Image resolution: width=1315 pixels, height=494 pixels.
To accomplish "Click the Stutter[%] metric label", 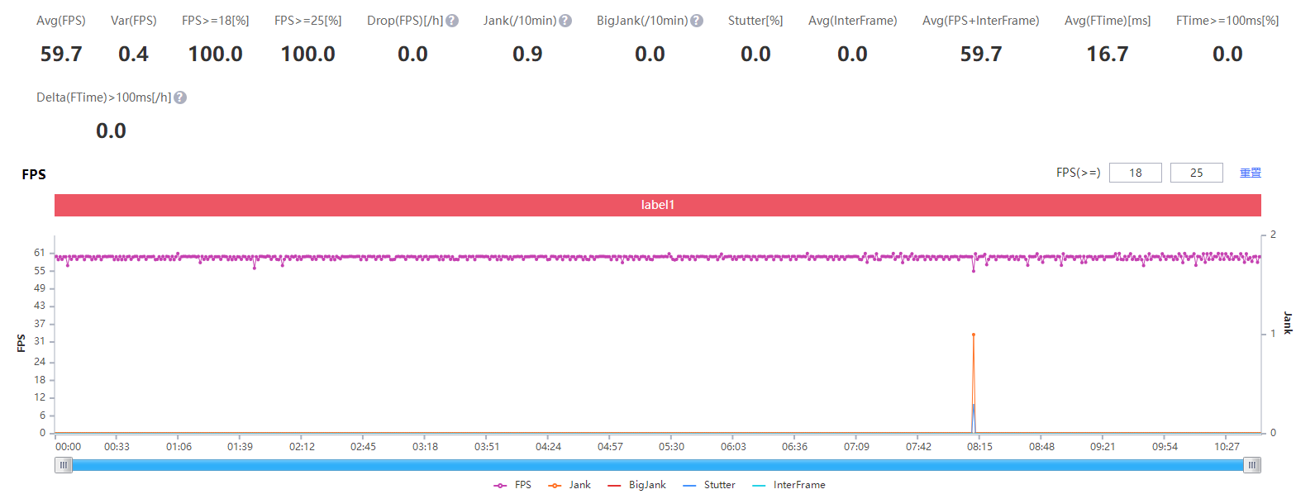I will [755, 21].
